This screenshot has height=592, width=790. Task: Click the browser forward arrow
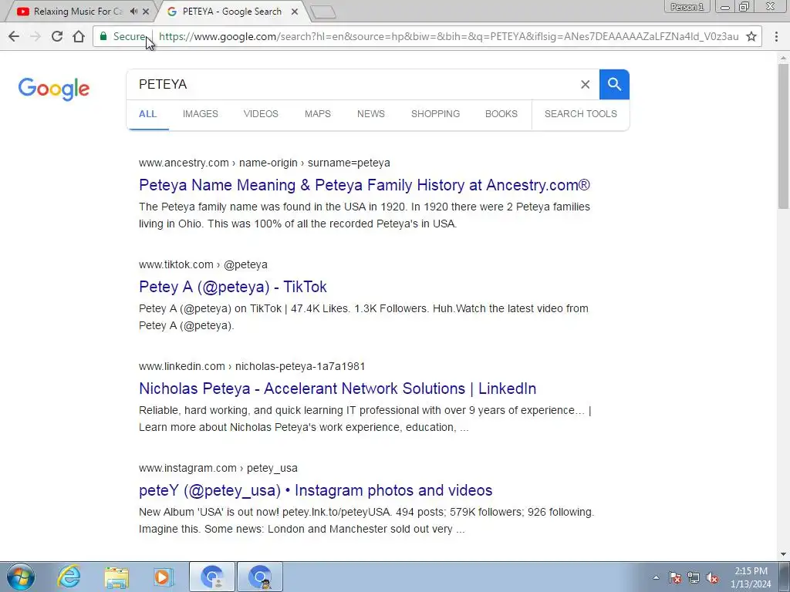(x=35, y=36)
